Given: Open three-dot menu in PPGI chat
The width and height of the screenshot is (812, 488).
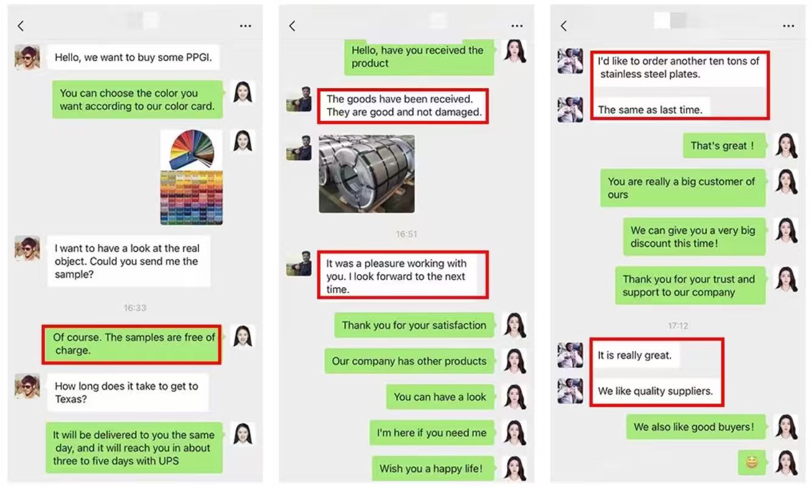Looking at the screenshot, I should point(246,26).
